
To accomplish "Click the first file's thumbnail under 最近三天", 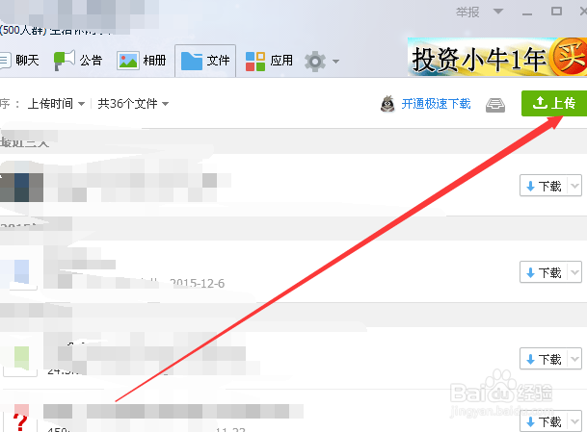I will 21,188.
